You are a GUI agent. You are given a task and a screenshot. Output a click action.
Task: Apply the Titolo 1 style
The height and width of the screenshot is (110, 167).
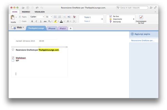click(87, 17)
